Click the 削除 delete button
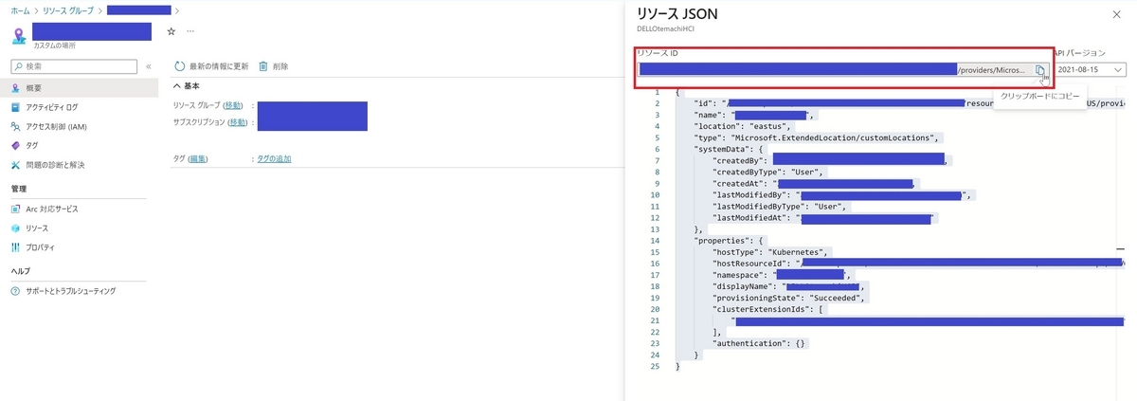The image size is (1137, 401). click(x=273, y=66)
